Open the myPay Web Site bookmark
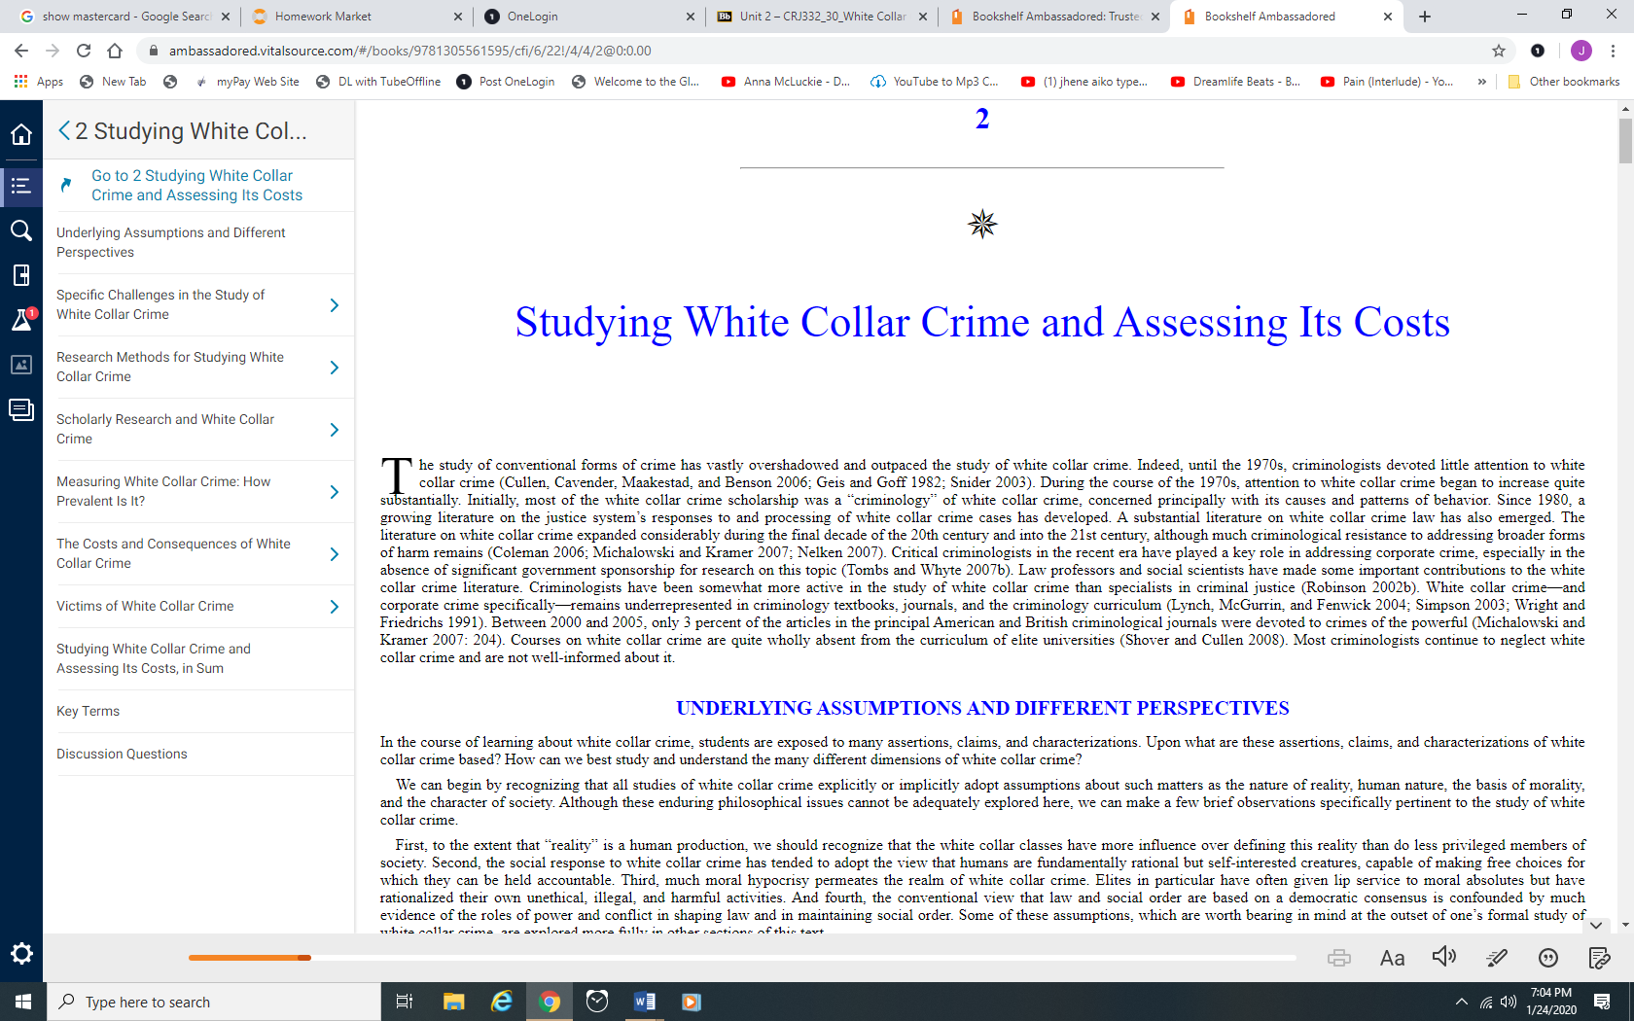The height and width of the screenshot is (1021, 1634). (247, 82)
